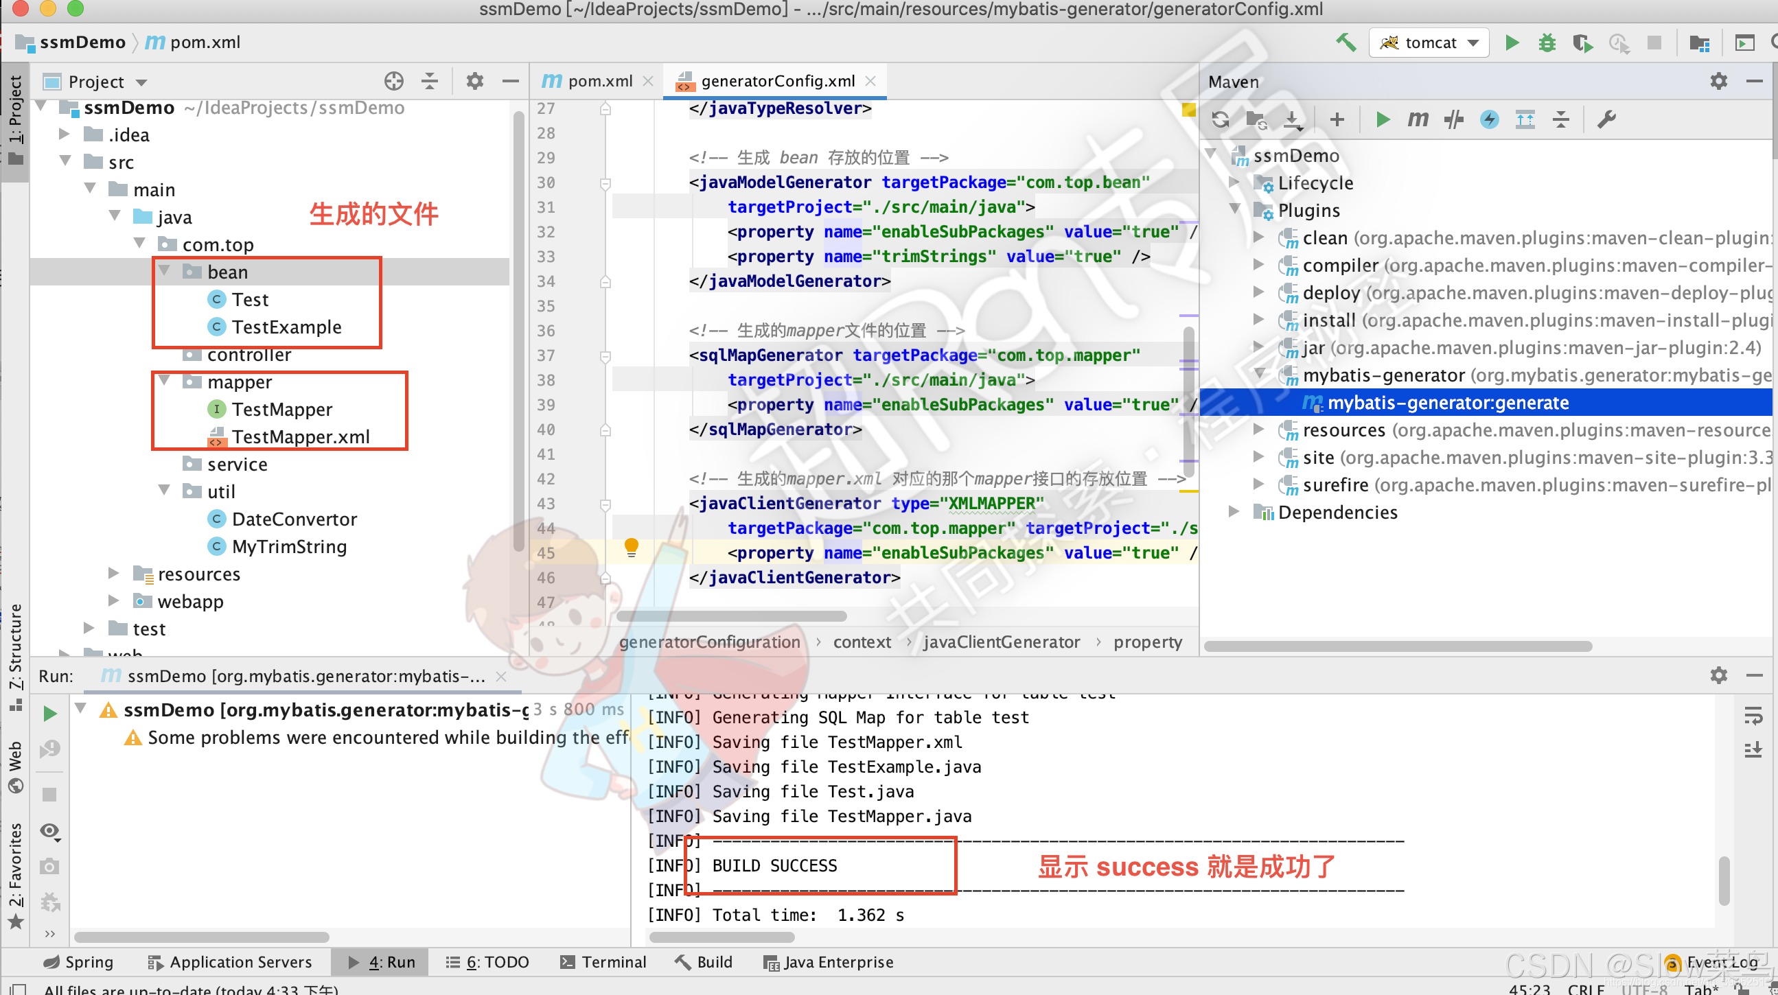Rerun the Maven build in Run panel
1778x995 pixels.
(x=49, y=713)
